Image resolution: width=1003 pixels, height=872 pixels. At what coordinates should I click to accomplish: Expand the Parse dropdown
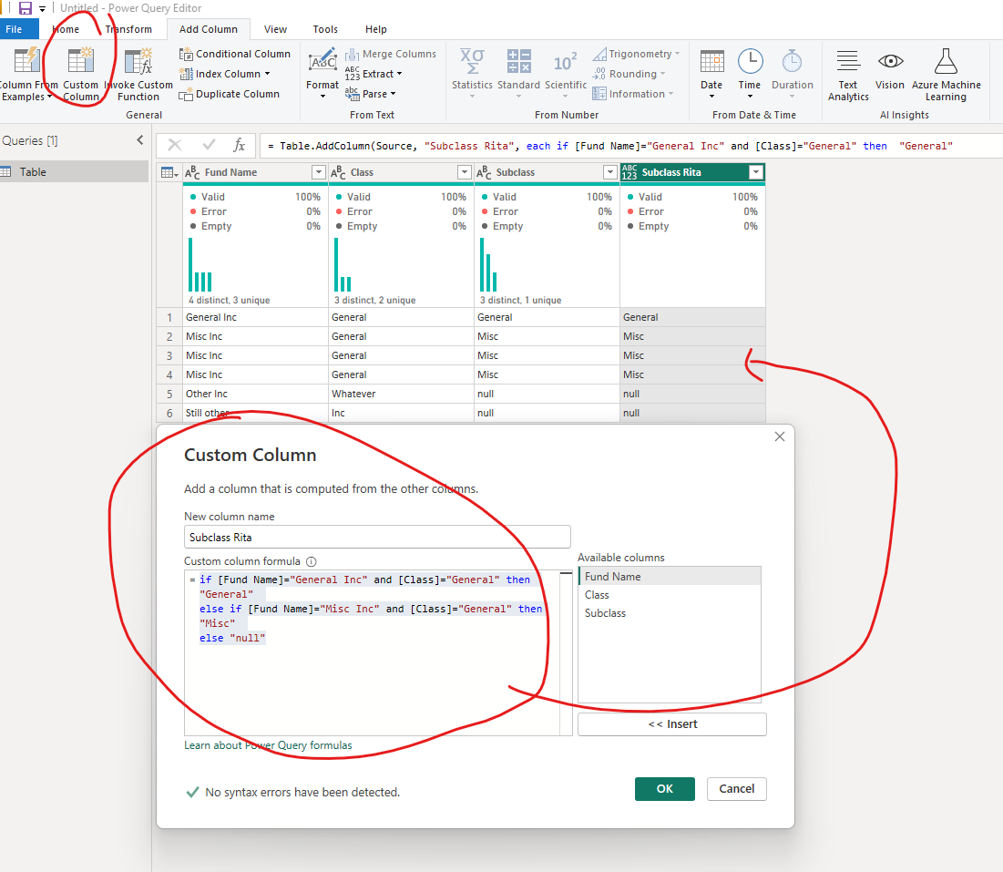pyautogui.click(x=393, y=94)
